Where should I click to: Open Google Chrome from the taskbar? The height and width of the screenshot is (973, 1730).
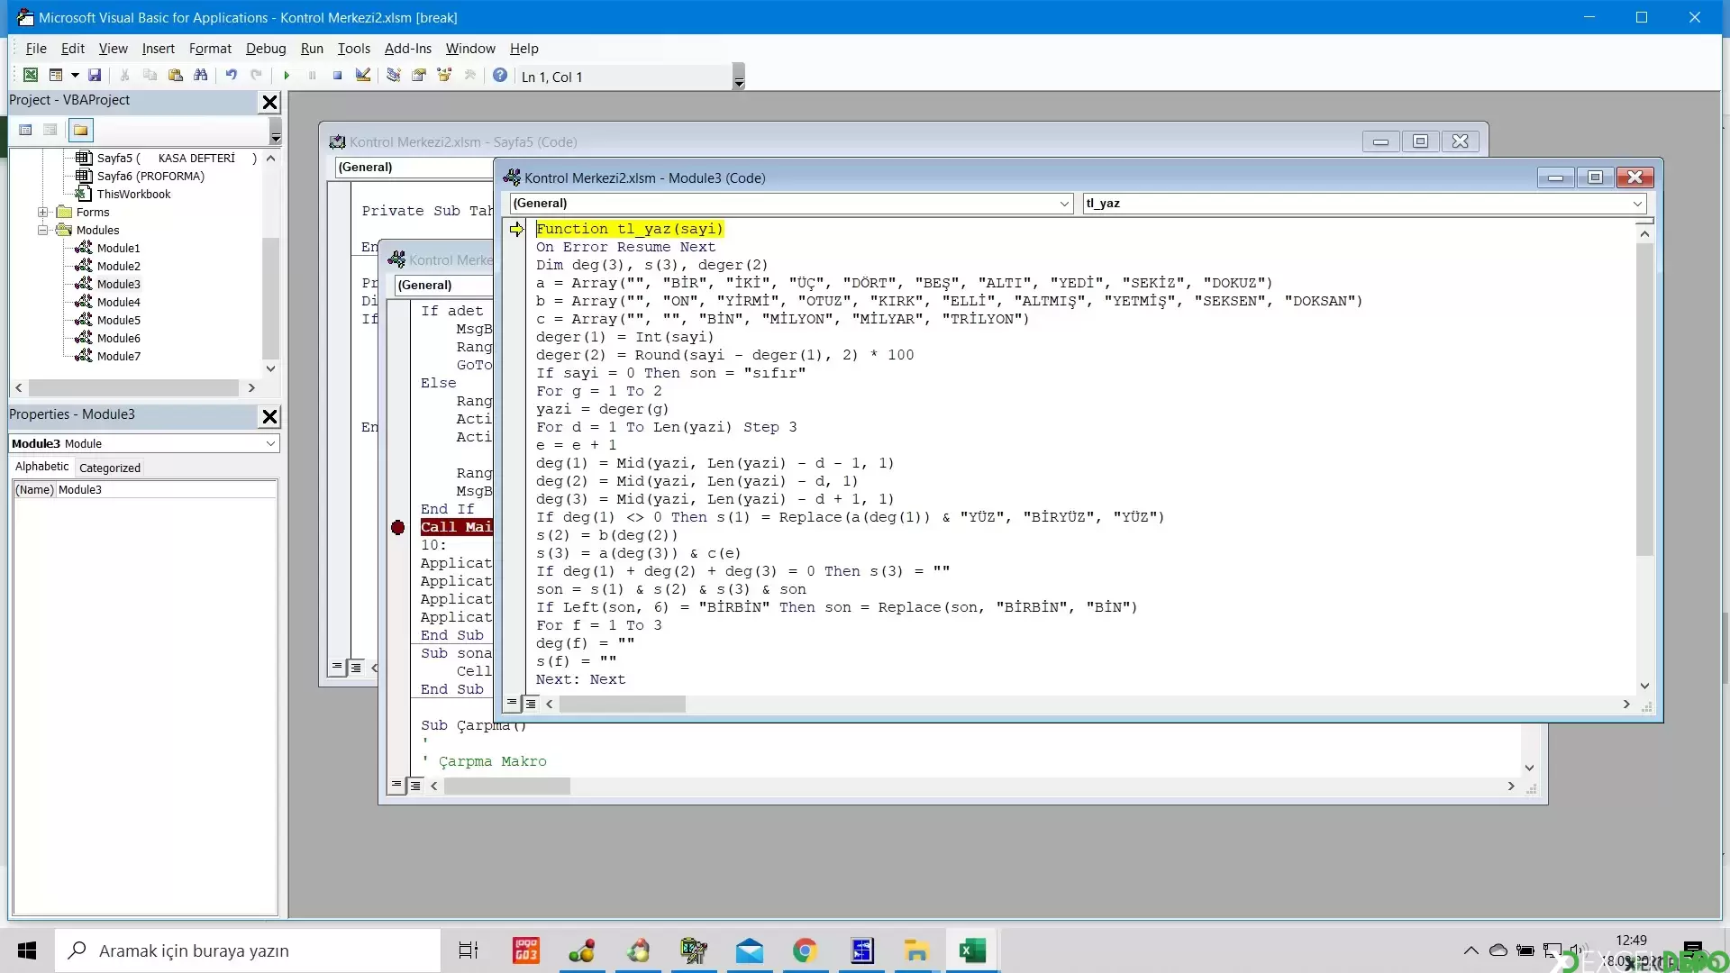click(x=805, y=950)
